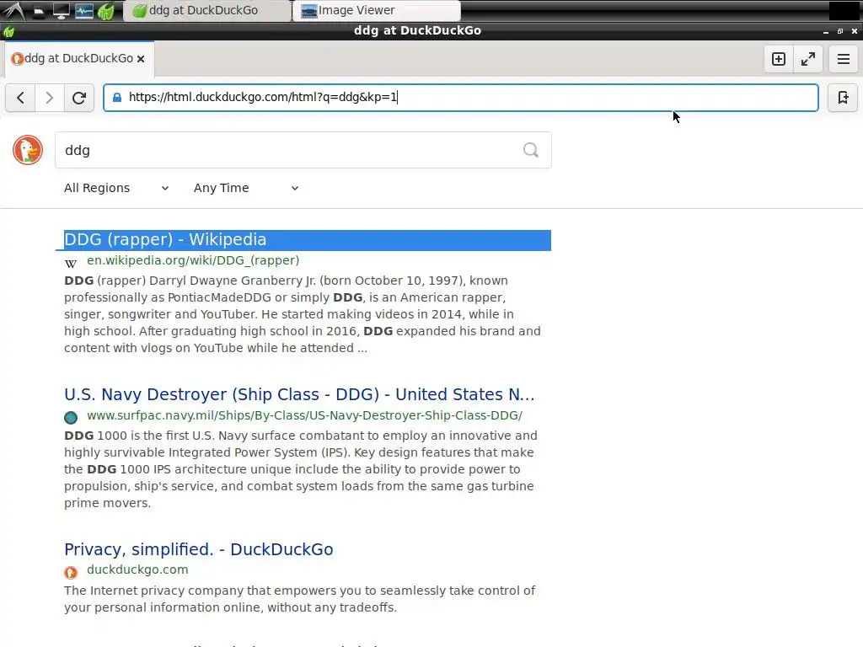Launch the green leaf browser taskbar icon
The image size is (863, 647).
[x=106, y=10]
